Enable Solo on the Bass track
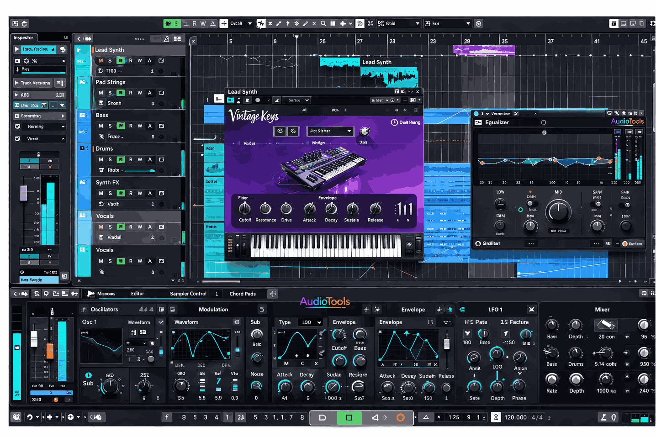The width and height of the screenshot is (656, 437). pos(110,126)
